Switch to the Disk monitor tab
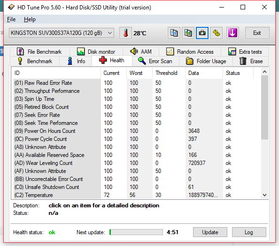The height and width of the screenshot is (246, 279). [x=96, y=51]
